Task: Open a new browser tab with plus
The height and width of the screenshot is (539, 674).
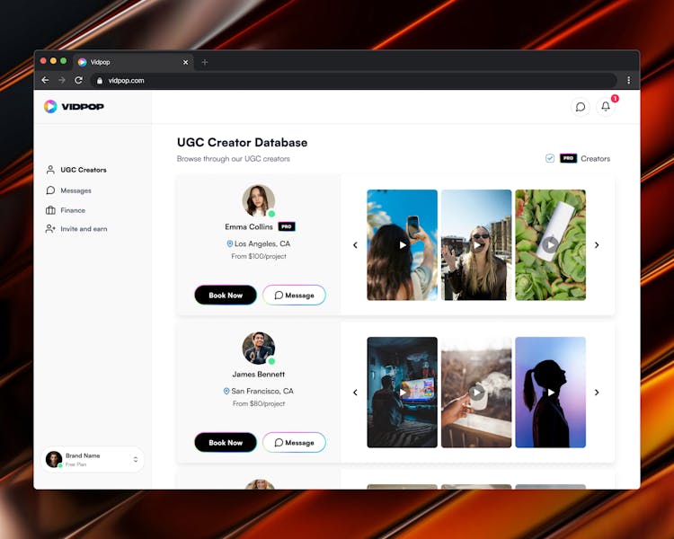Action: point(205,62)
